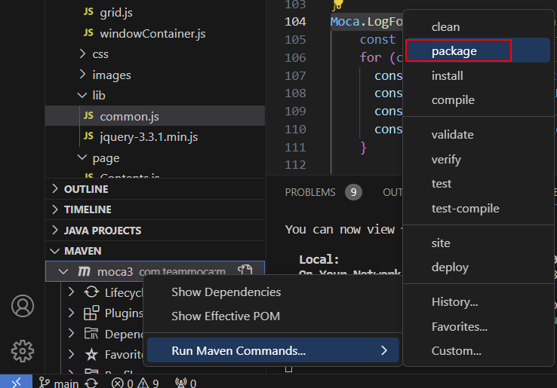The width and height of the screenshot is (557, 388).
Task: Open the Manage gear icon
Action: tap(23, 351)
